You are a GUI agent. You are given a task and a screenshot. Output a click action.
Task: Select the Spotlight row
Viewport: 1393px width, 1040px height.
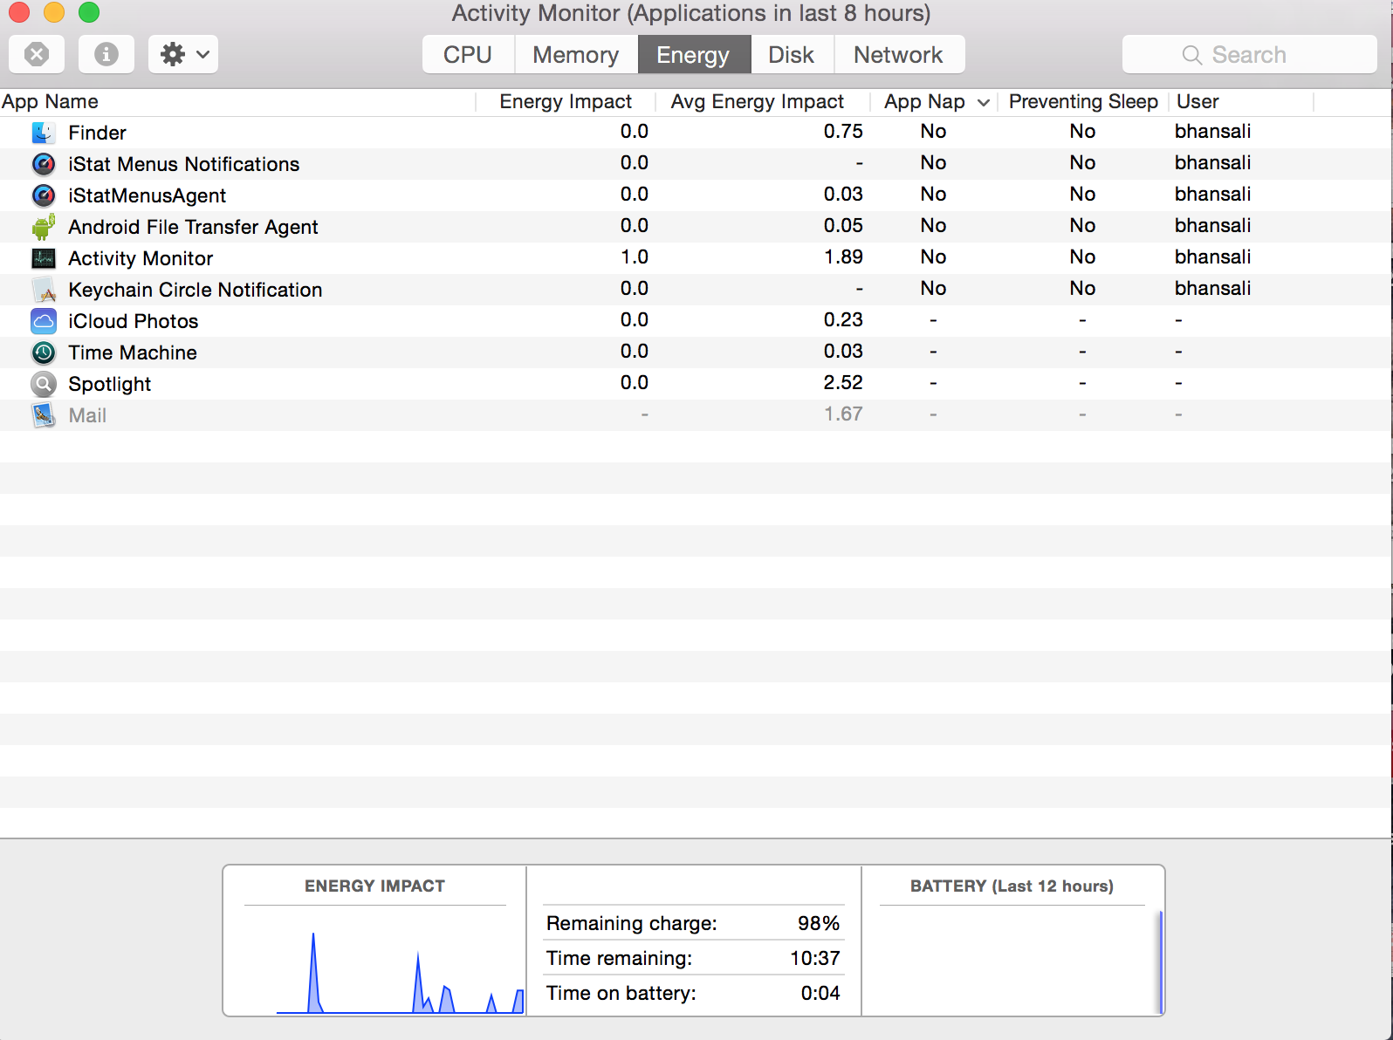pyautogui.click(x=696, y=384)
